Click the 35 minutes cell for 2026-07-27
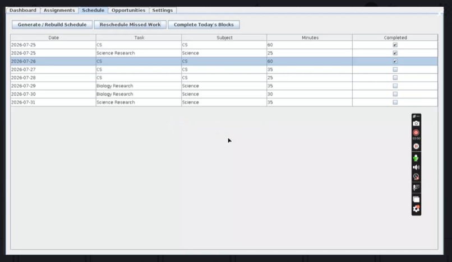 click(x=310, y=69)
